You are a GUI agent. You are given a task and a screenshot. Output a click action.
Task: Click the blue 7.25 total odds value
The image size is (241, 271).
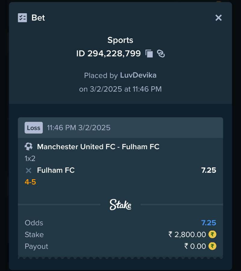coord(208,223)
